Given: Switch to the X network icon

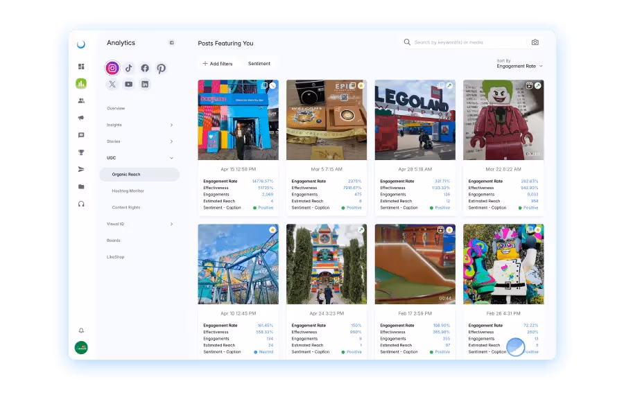Looking at the screenshot, I should pos(112,85).
